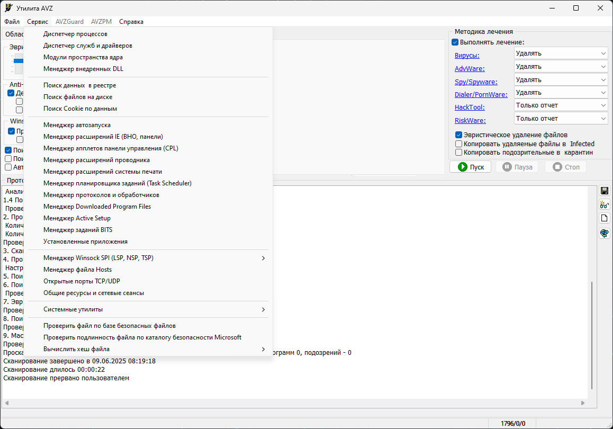
Task: Select 'Менеджер внедренных DLL'
Action: pyautogui.click(x=148, y=69)
